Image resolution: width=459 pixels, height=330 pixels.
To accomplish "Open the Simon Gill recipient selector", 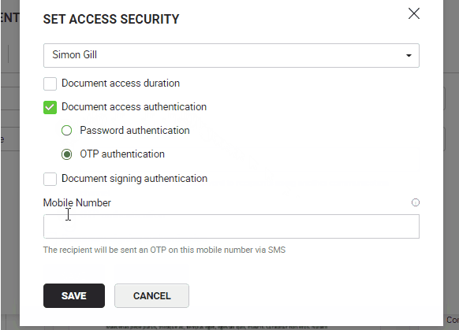I will [231, 56].
